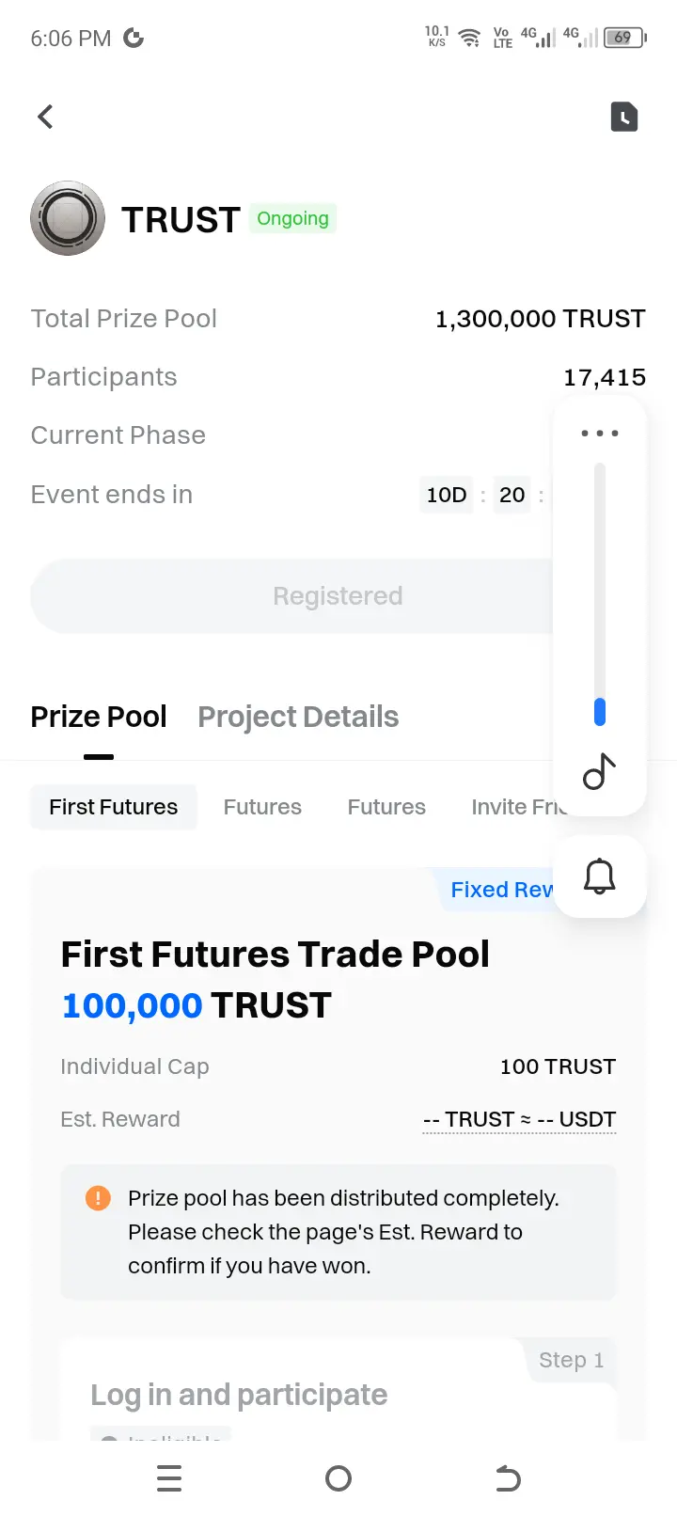The image size is (677, 1516).
Task: Open the notification bell
Action: point(600,876)
